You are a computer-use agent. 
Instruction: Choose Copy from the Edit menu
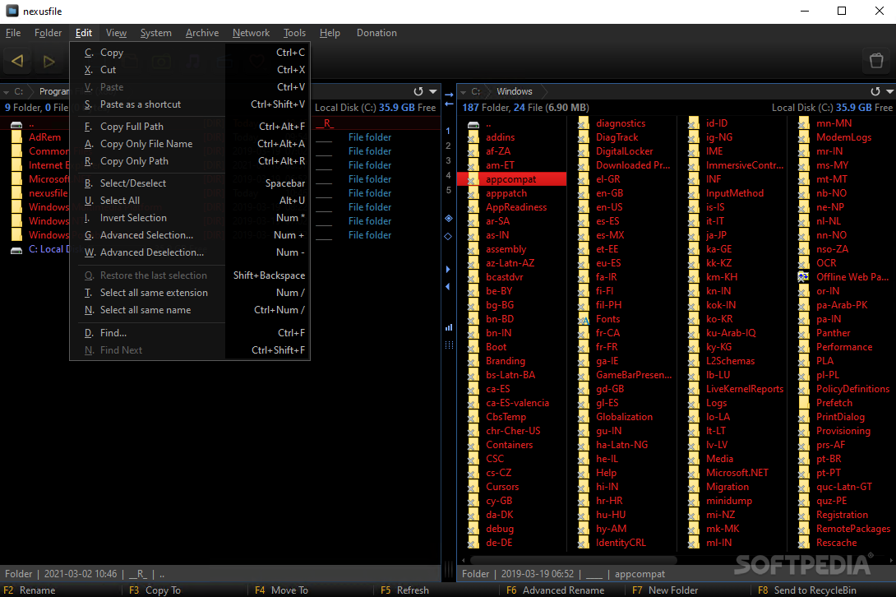point(190,53)
